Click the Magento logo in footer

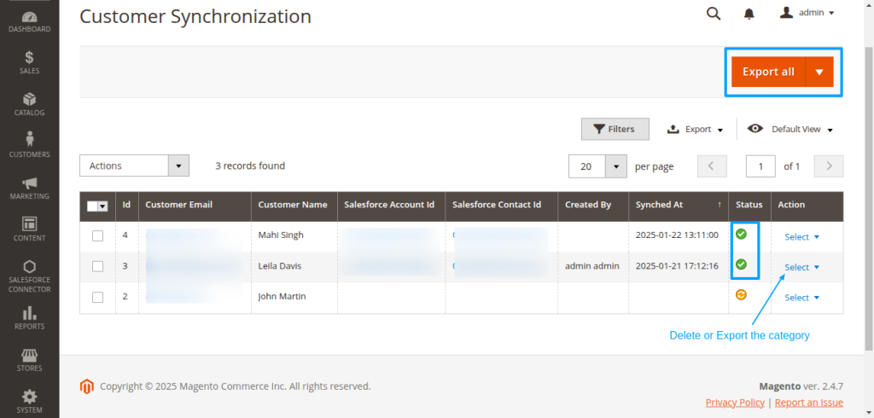[86, 386]
